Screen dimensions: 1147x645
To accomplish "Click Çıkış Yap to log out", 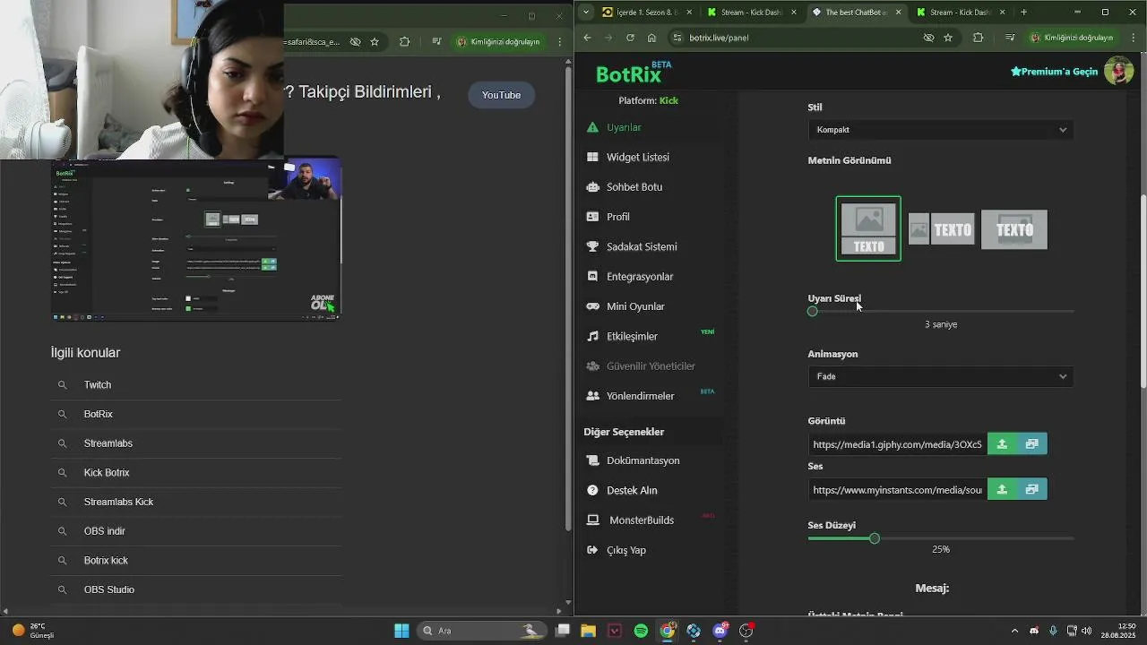I will (x=625, y=550).
